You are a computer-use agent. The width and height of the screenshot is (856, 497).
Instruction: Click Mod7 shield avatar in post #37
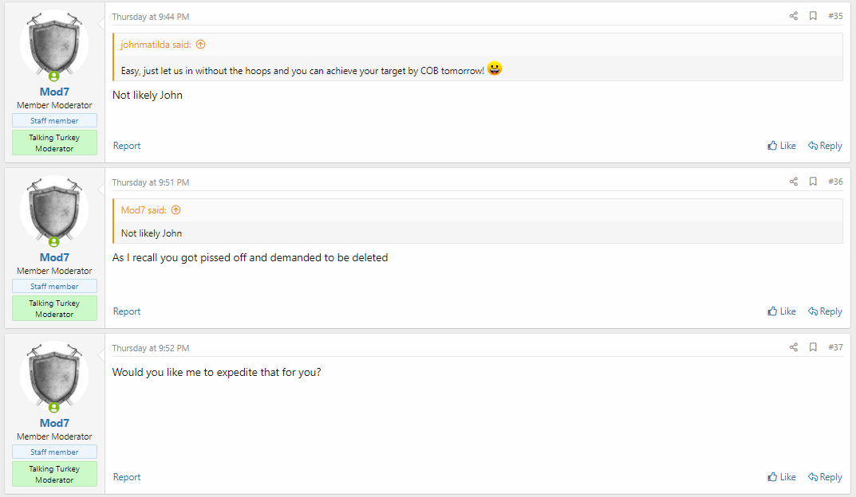click(54, 374)
